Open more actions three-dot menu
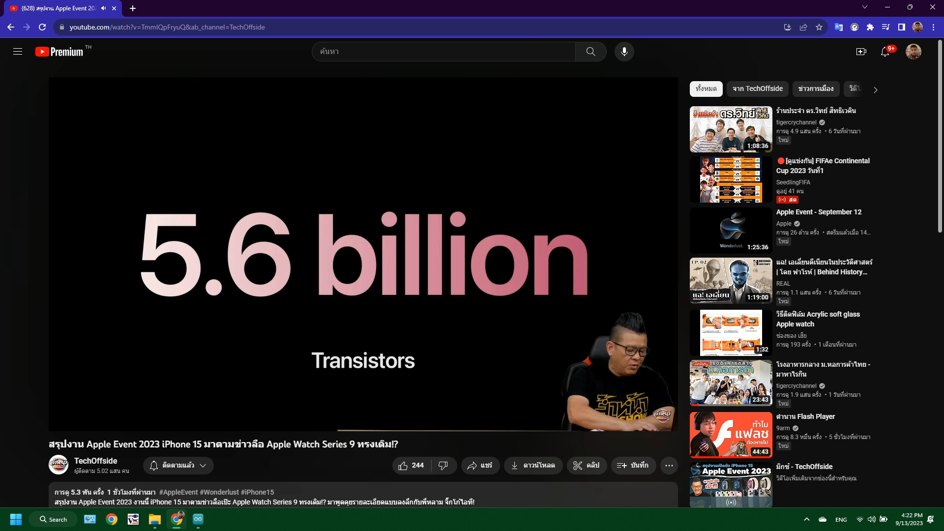Screen dimensions: 944x531 [x=669, y=466]
